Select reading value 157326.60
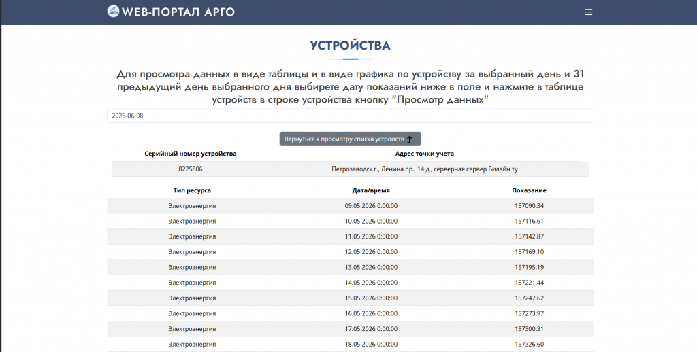The height and width of the screenshot is (352, 697). pyautogui.click(x=529, y=344)
